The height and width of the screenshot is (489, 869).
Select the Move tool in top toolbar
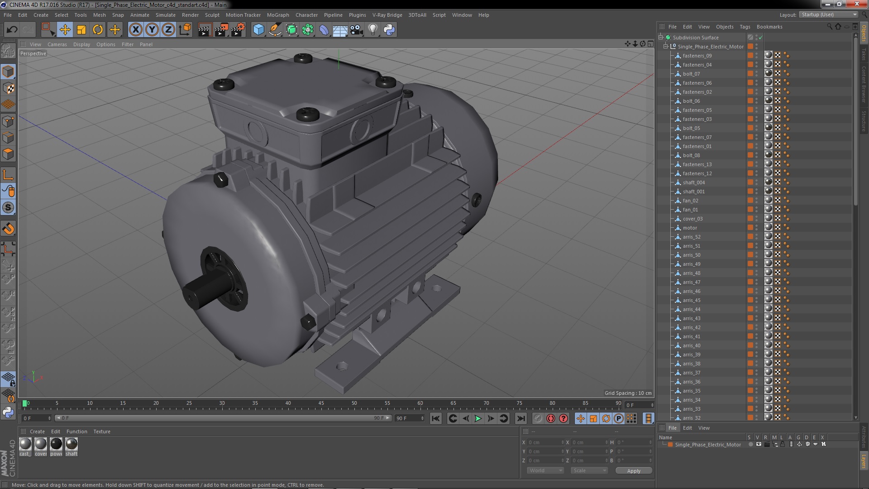coord(65,30)
